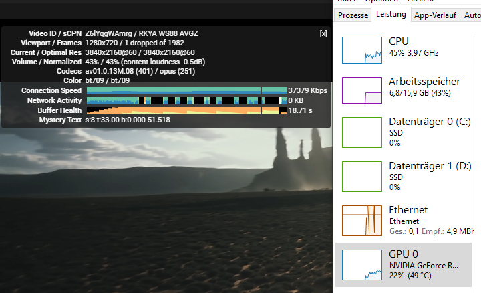Click the Network Activity bar graph
The height and width of the screenshot is (293, 481).
(187, 100)
